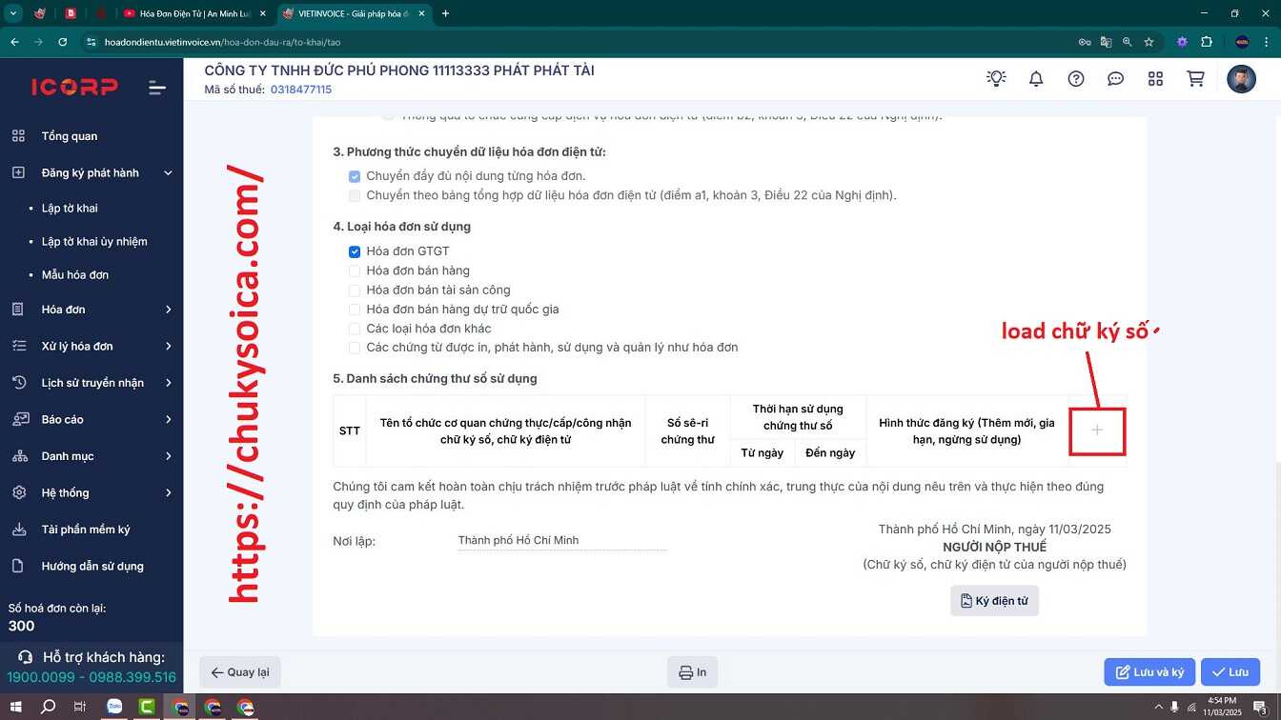Click the Nơi lập input field
This screenshot has height=720, width=1281.
(x=561, y=540)
